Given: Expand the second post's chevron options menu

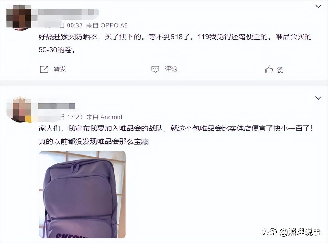Looking at the screenshot, I should (318, 98).
